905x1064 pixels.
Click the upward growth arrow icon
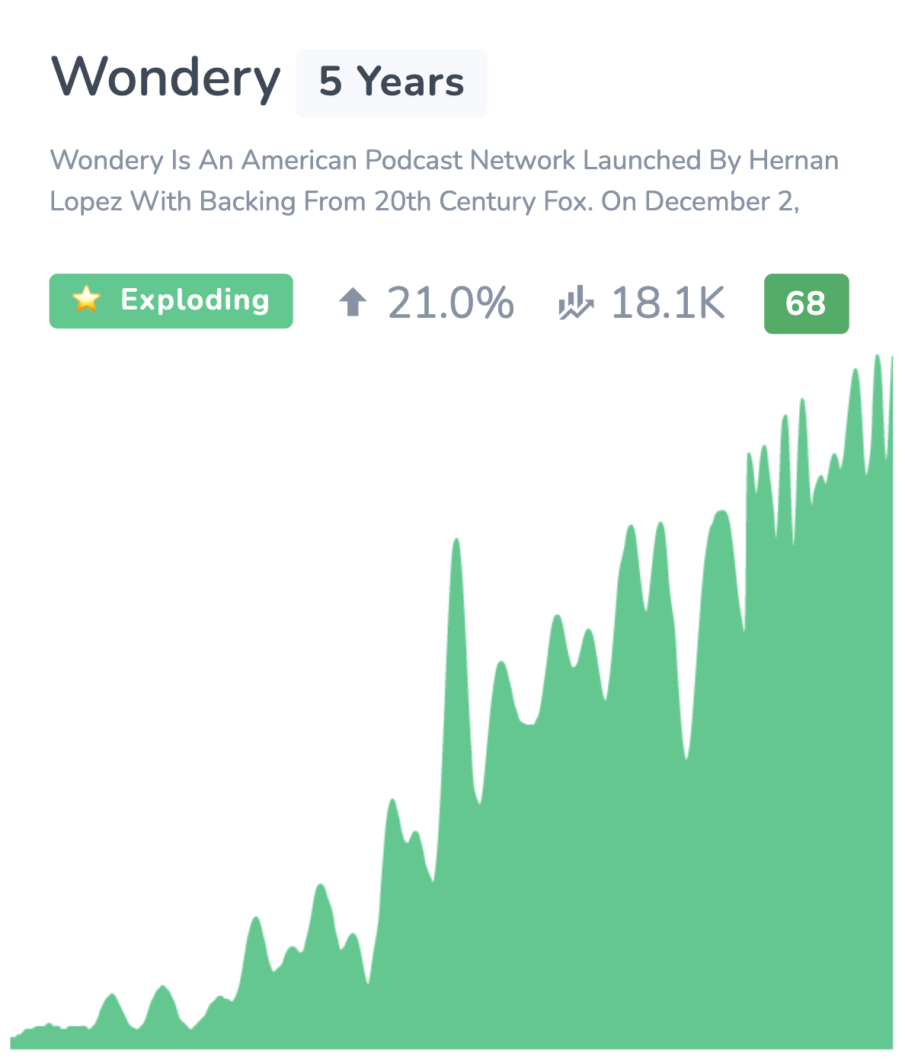click(353, 302)
